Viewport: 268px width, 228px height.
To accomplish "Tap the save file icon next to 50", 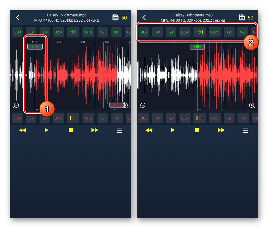I will [x=116, y=17].
